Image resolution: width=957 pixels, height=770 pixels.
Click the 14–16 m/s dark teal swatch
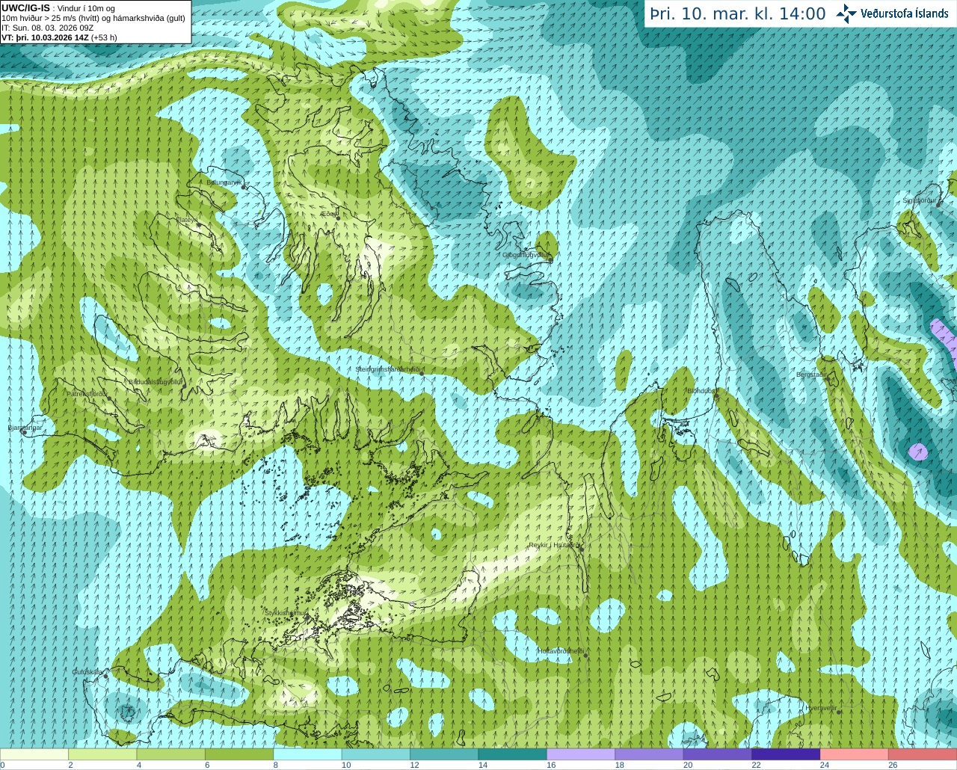tap(513, 754)
